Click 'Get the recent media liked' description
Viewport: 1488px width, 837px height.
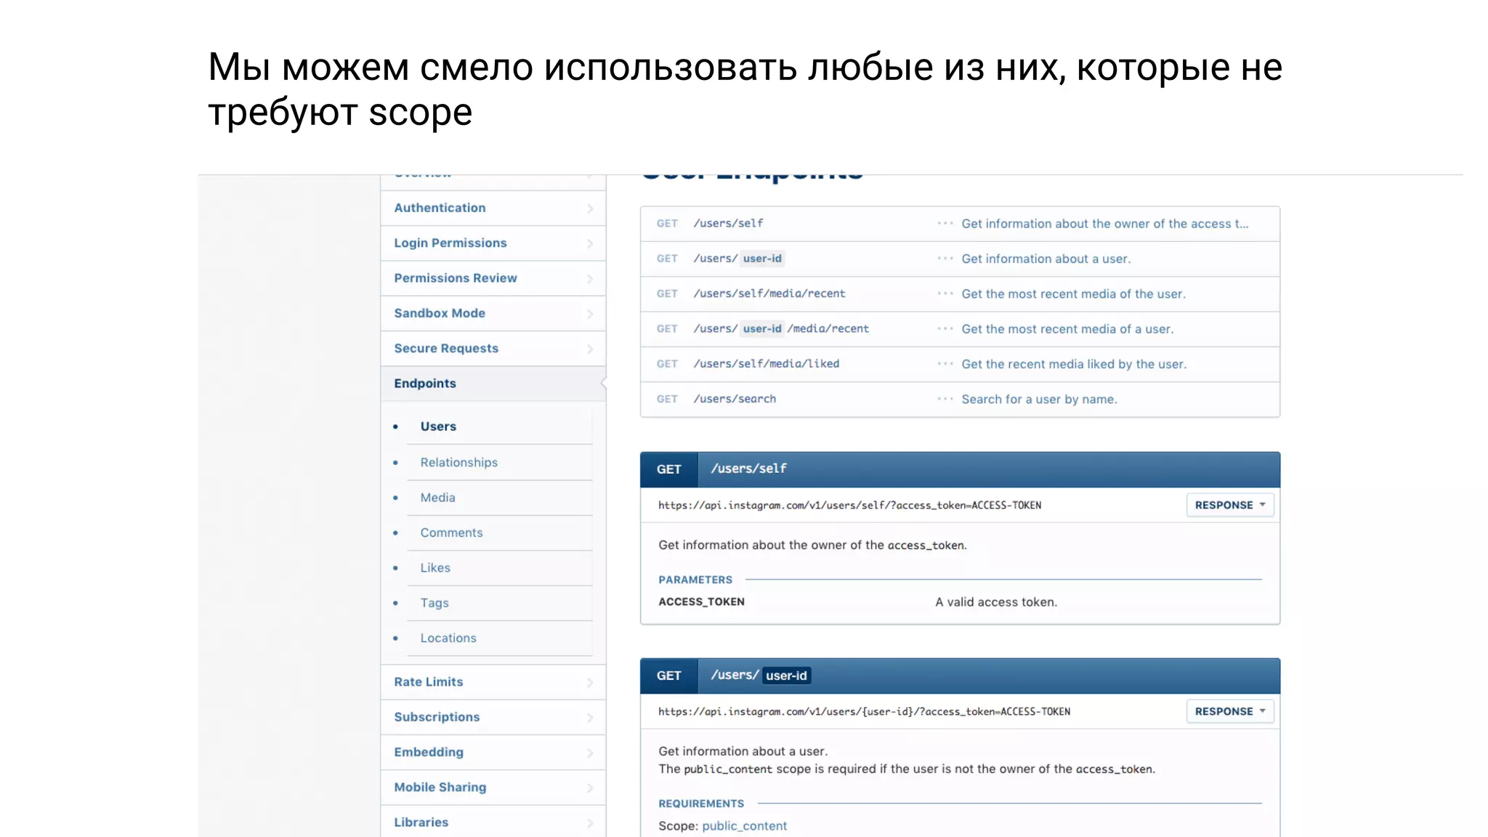click(1073, 365)
